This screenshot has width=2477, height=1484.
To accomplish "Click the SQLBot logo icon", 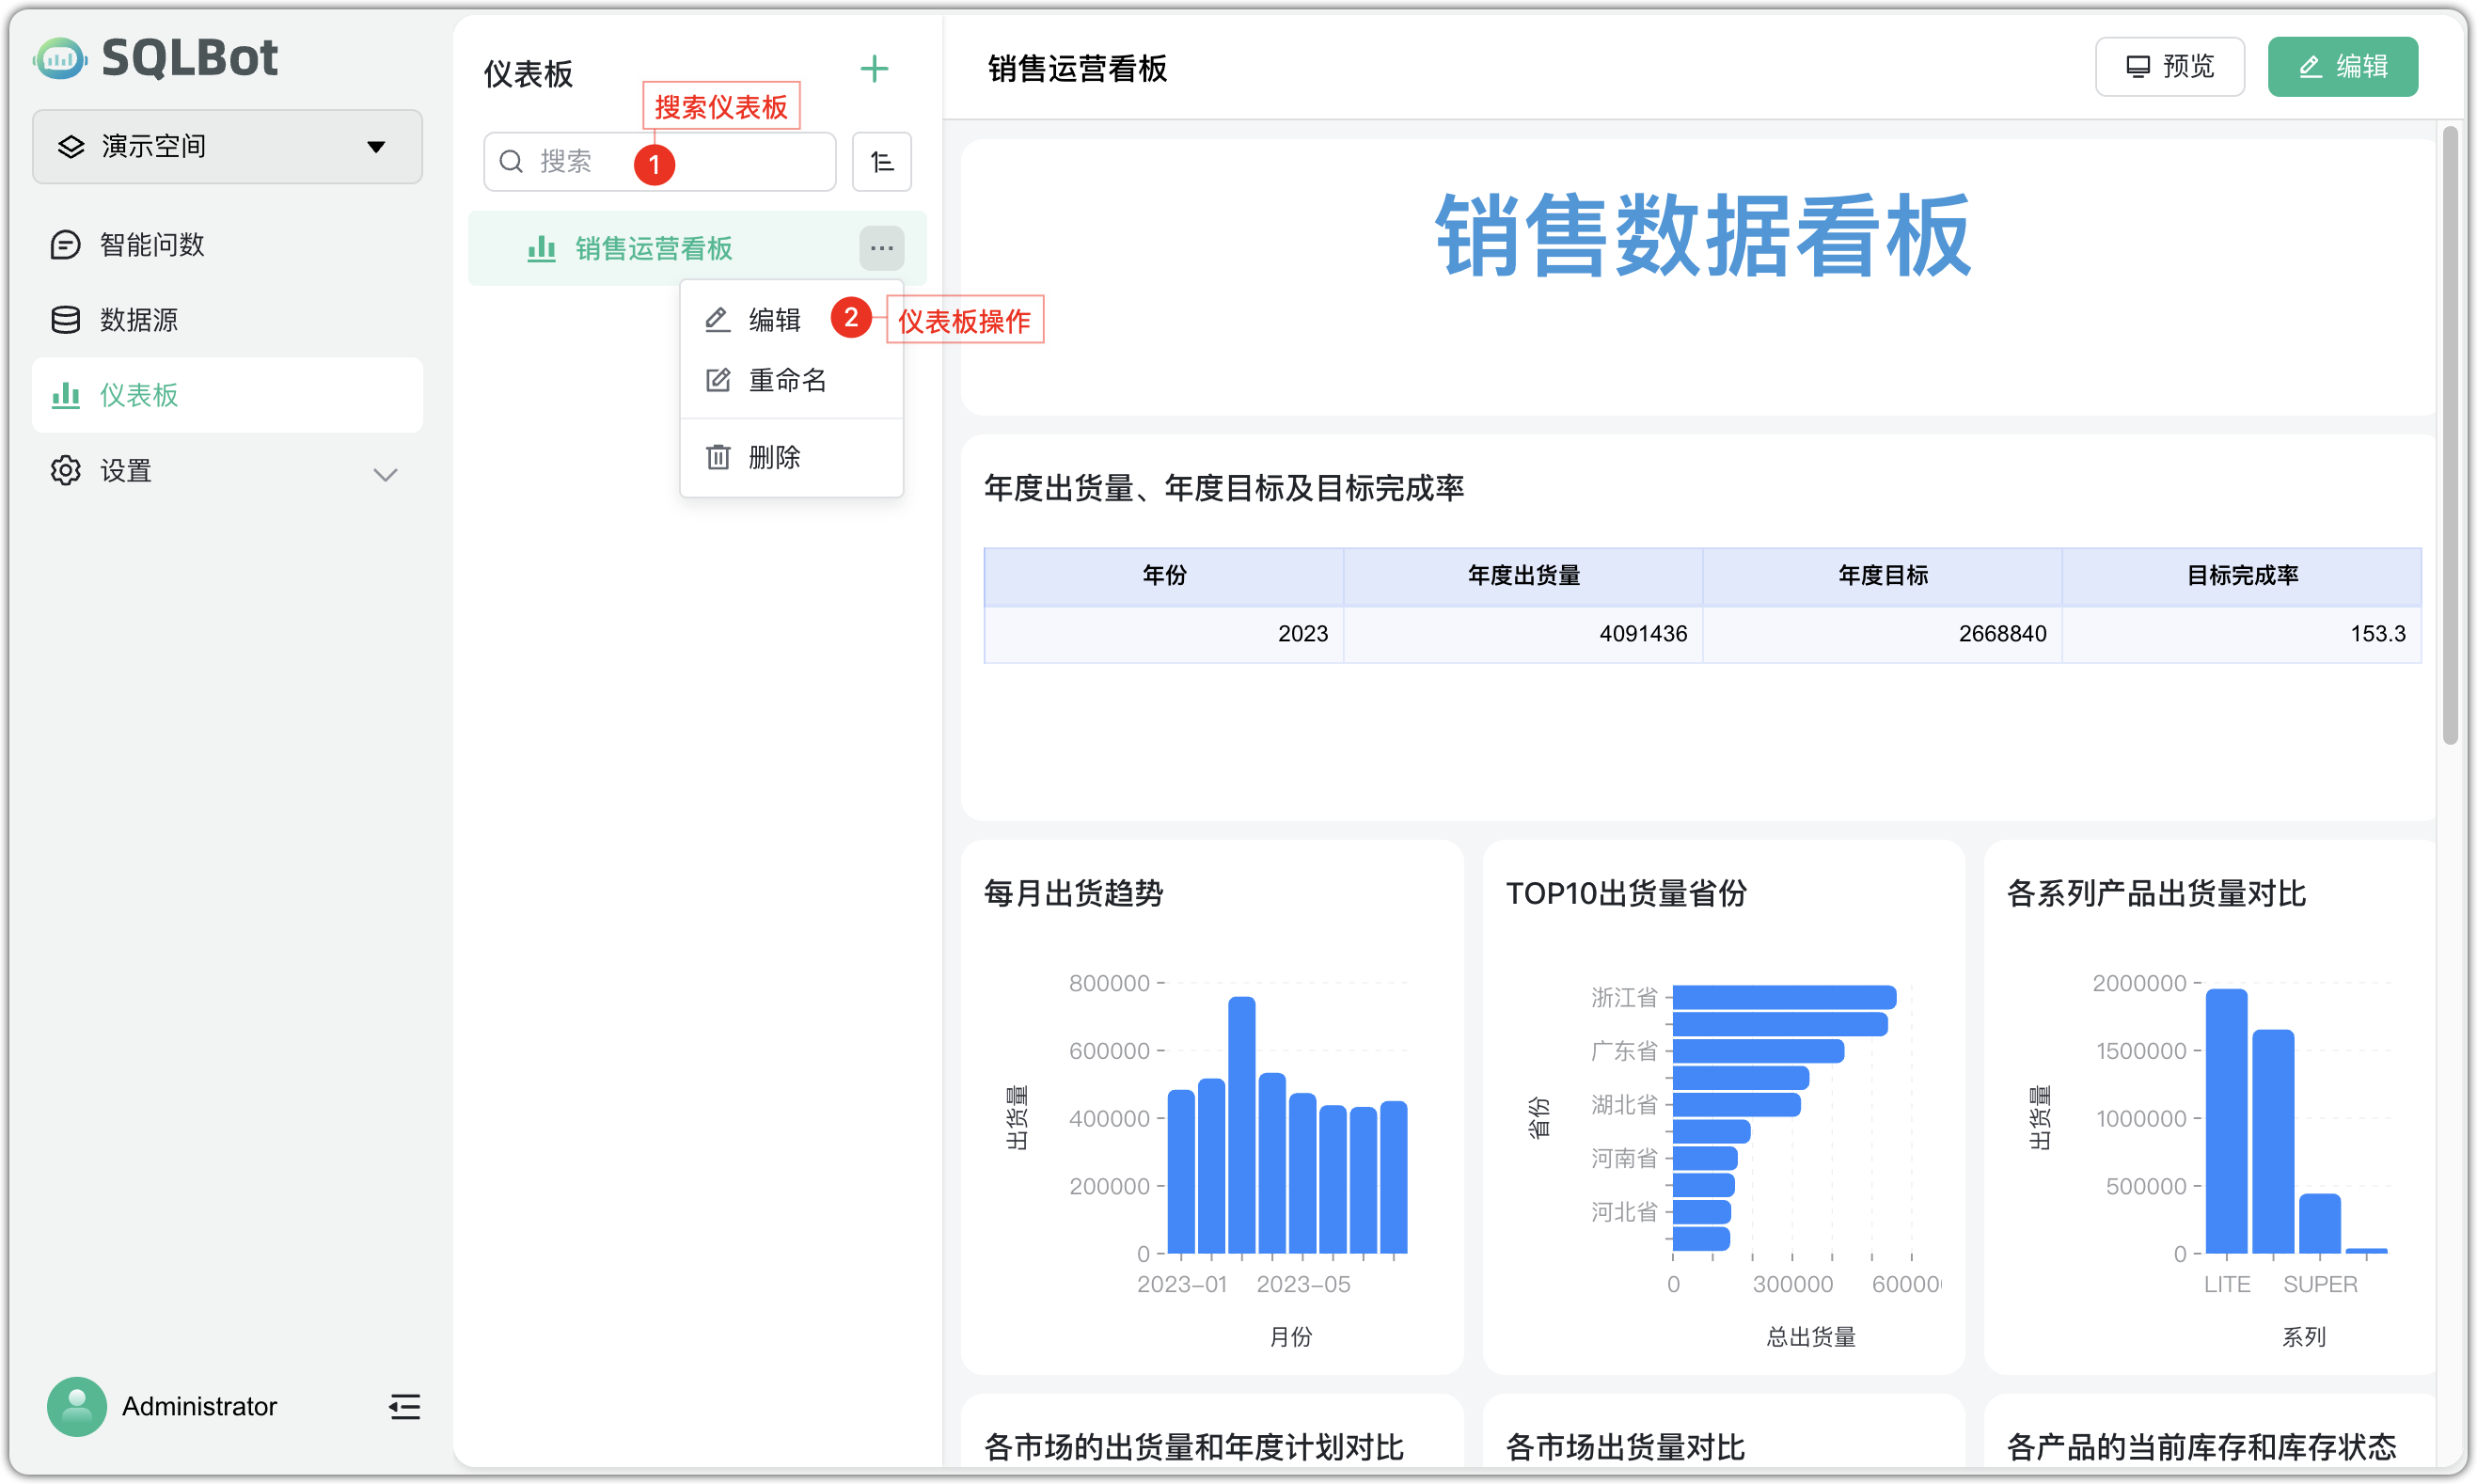I will (60, 58).
